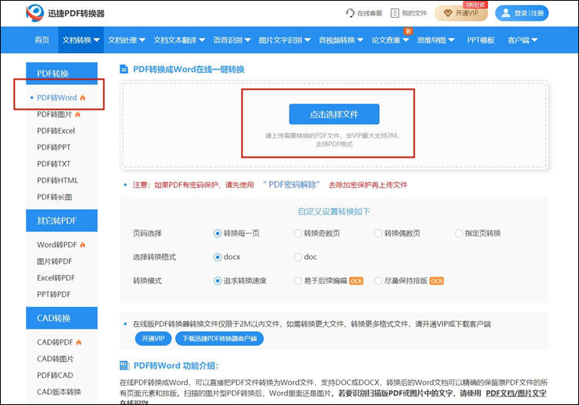This screenshot has height=405, width=579.
Task: Expand 论文查重 dropdown menu
Action: click(390, 40)
